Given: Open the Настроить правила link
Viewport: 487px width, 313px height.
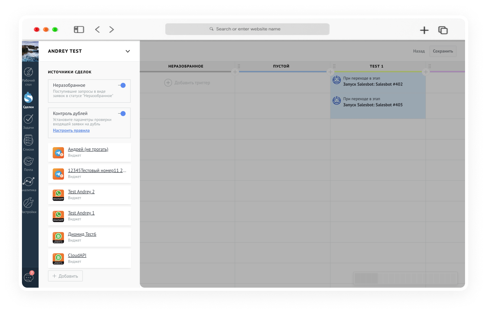Looking at the screenshot, I should (x=71, y=131).
